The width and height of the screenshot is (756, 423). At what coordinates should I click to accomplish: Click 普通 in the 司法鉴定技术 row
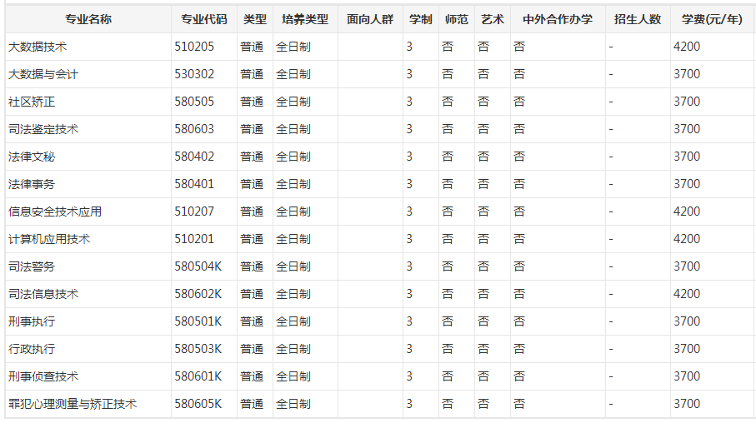[252, 129]
